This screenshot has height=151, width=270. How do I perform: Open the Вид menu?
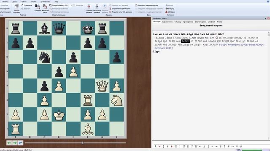[56, 2]
